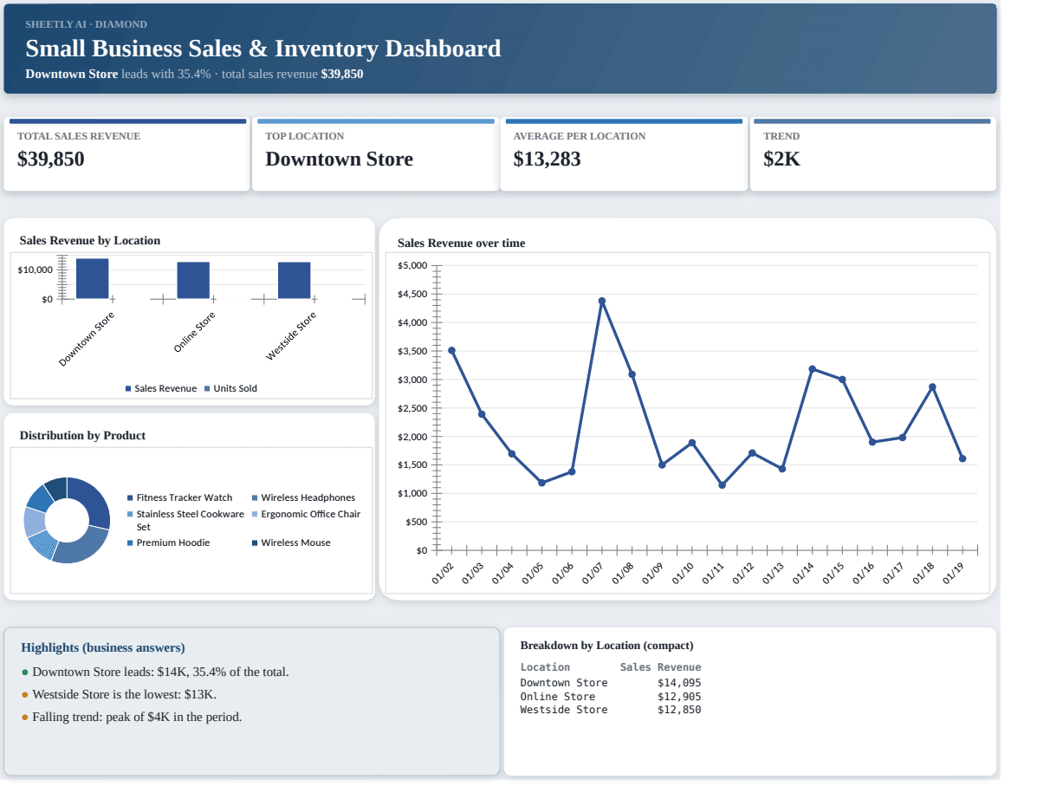This screenshot has width=1063, height=799.
Task: Click the "Breakdown by Location (compact)" heading
Action: click(606, 646)
